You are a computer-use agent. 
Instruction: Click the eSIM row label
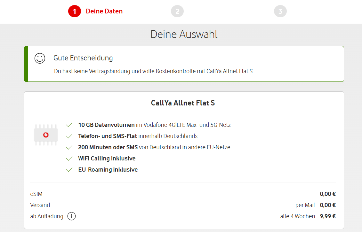coord(36,194)
